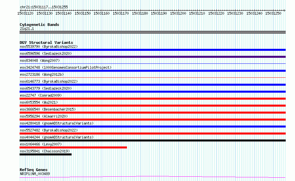Open the RefSeq Genes track heading
The width and height of the screenshot is (295, 181).
click(33, 170)
